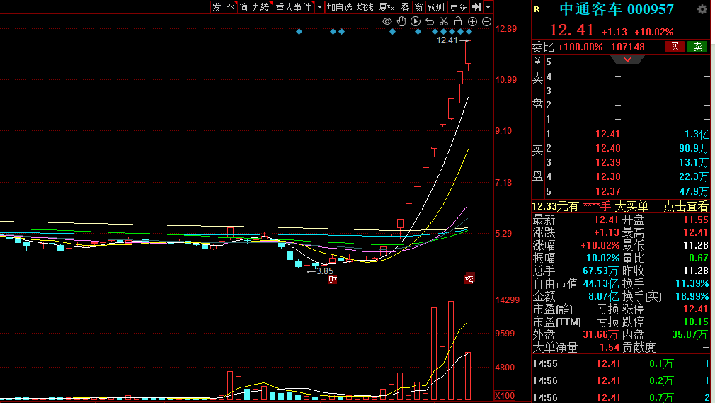Click the 榜 marker on the chart

(469, 279)
